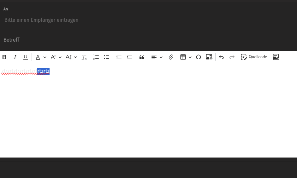Increase indent of the text
Image resolution: width=297 pixels, height=178 pixels.
point(129,57)
